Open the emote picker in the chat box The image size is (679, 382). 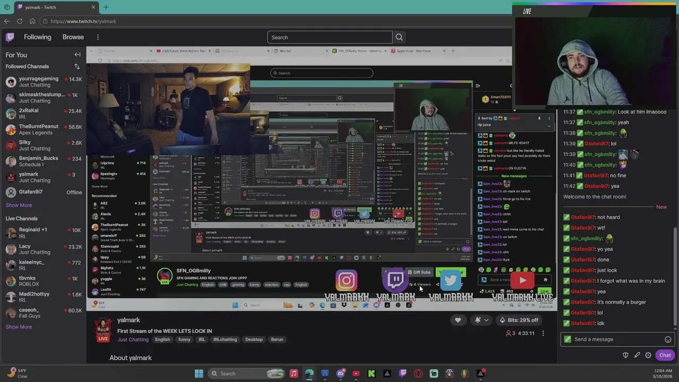click(668, 340)
